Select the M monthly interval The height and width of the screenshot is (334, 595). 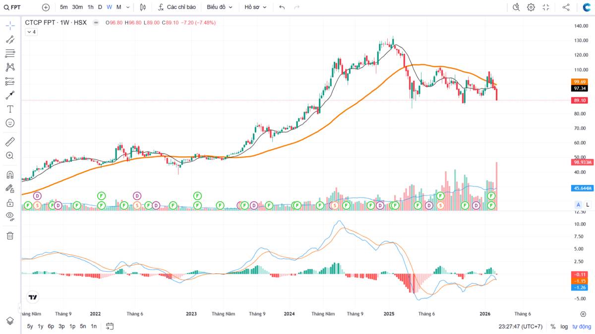pyautogui.click(x=119, y=7)
